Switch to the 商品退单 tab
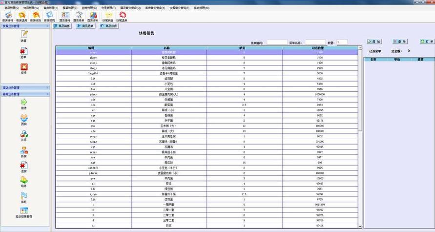Screen dimensions: 435x232 [x=85, y=26]
